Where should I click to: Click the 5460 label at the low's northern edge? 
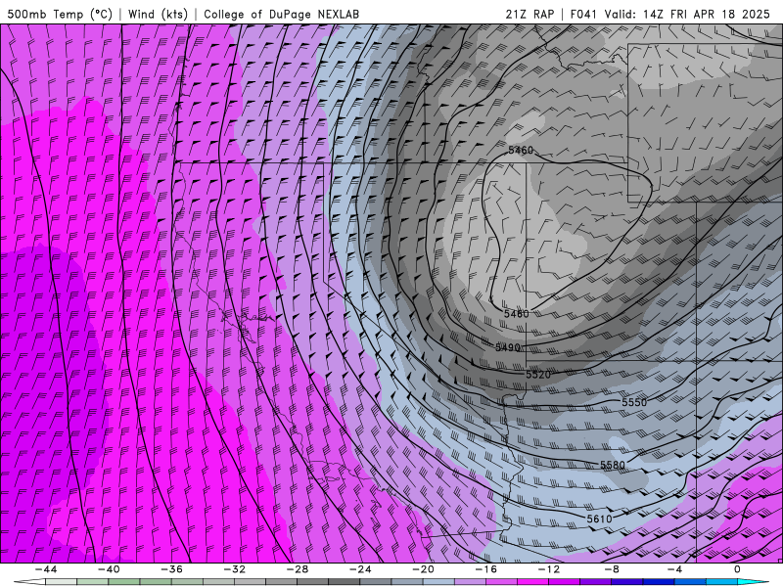pyautogui.click(x=521, y=150)
